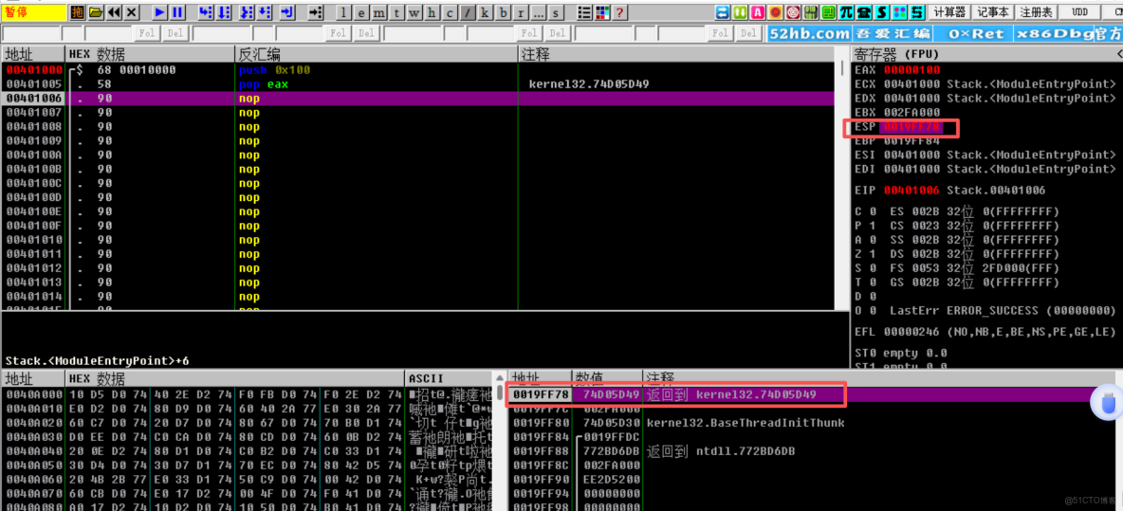Viewport: 1123px width, 511px height.
Task: Show Patches with the / button
Action: pos(468,13)
